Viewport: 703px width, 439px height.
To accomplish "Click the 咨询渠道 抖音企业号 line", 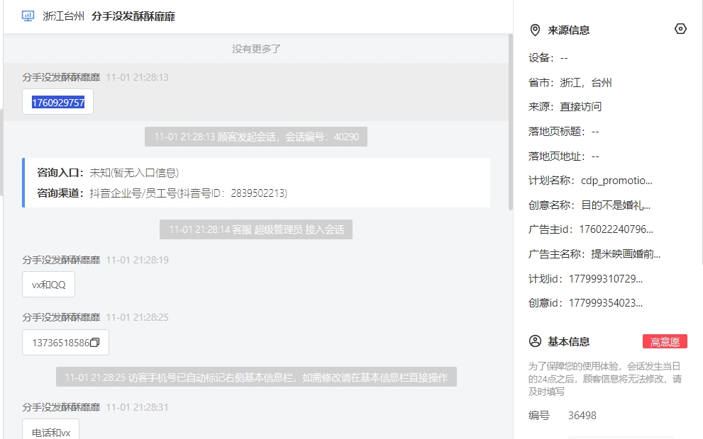I will pyautogui.click(x=162, y=193).
